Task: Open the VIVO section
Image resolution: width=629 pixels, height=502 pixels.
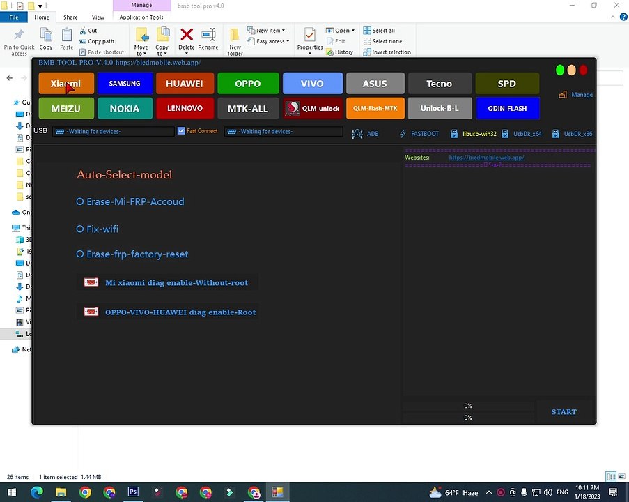Action: point(312,83)
